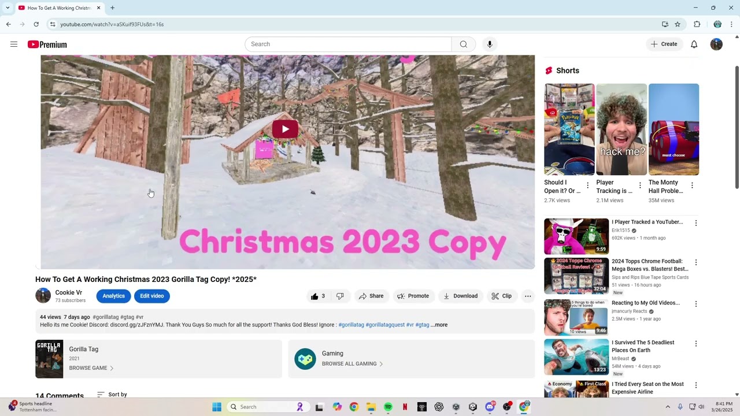Promote this video

413,296
